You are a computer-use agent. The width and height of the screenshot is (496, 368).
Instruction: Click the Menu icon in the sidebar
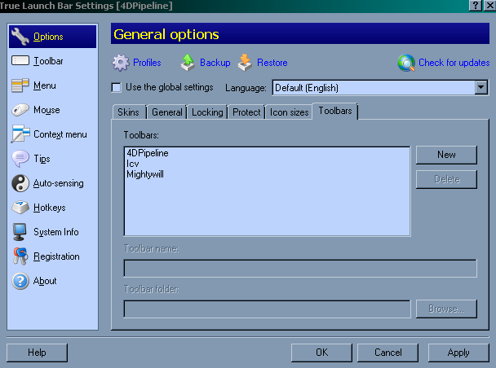point(20,85)
